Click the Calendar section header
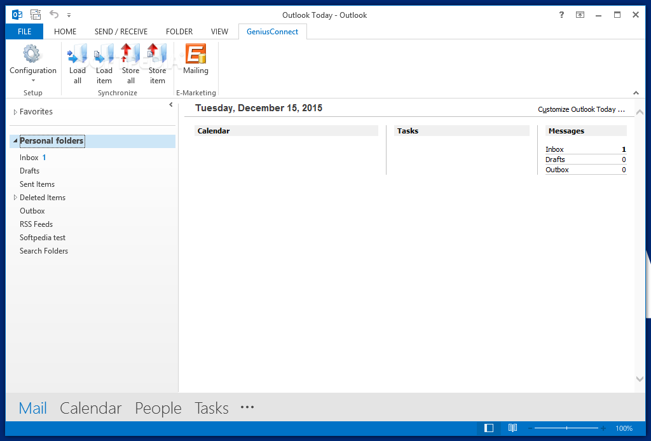The image size is (651, 441). click(x=286, y=131)
